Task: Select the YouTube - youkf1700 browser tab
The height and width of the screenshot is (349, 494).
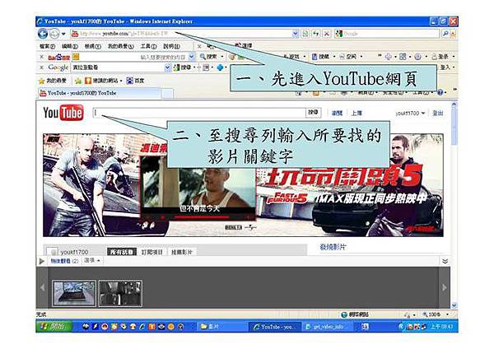Action: pyautogui.click(x=100, y=93)
